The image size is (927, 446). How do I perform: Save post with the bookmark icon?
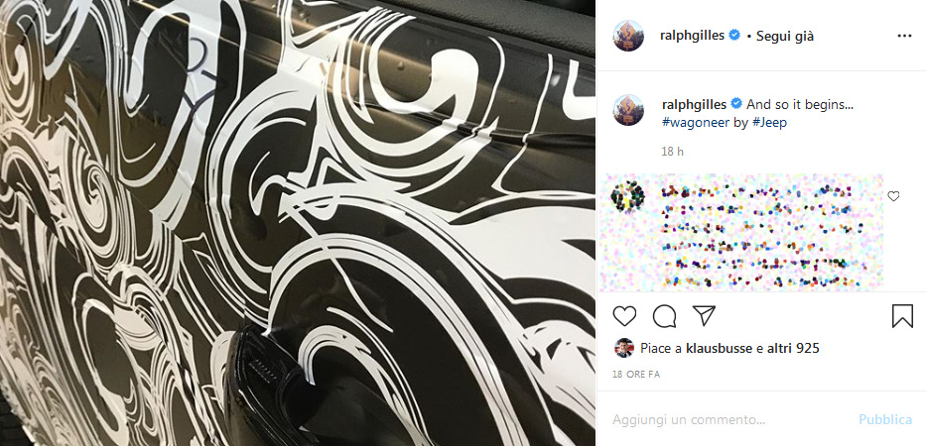902,316
